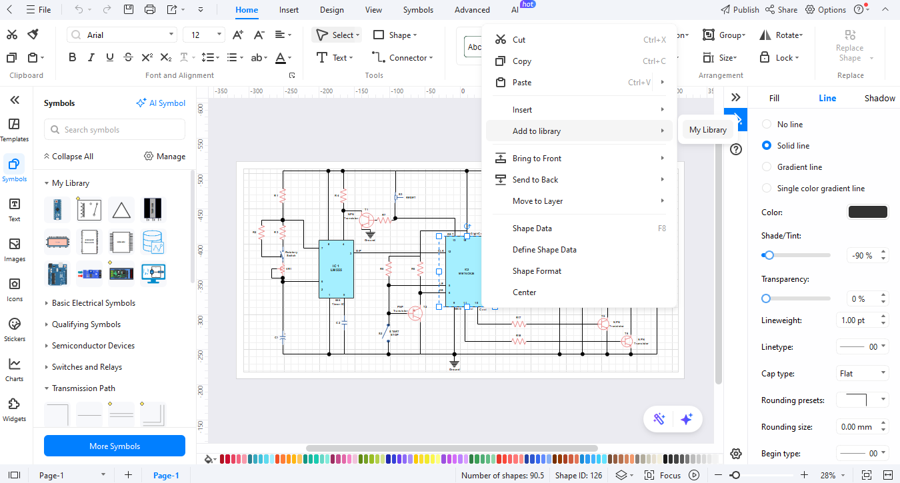Click Collapse All in Symbols panel
The image size is (900, 483).
68,157
